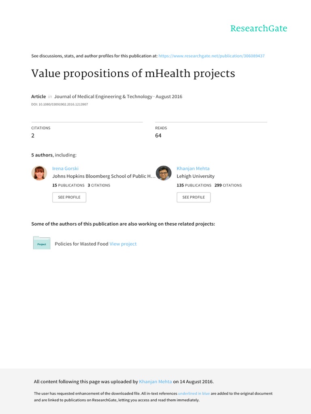Open Khanjan Mehta's author name link
This screenshot has width=311, height=414.
tap(193, 168)
